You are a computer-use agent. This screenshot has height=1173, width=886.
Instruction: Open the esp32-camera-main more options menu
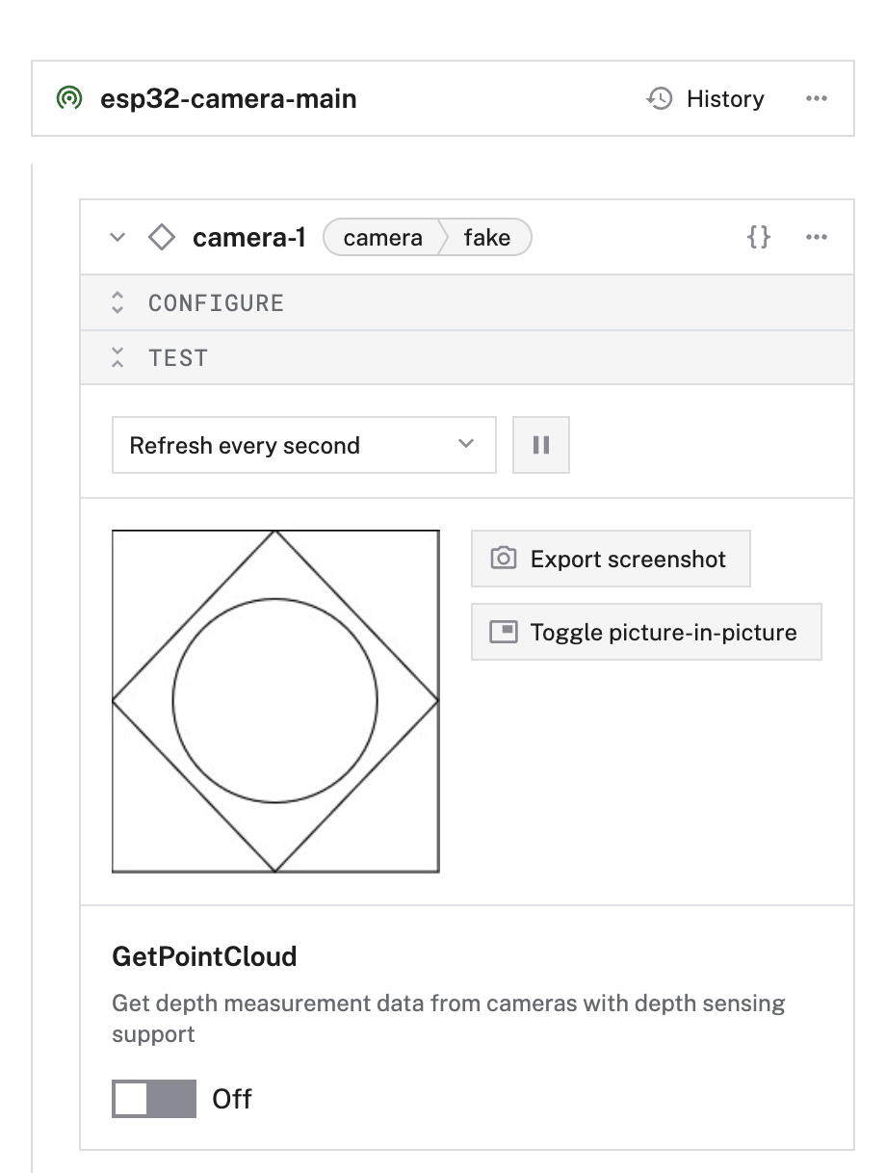[x=816, y=99]
